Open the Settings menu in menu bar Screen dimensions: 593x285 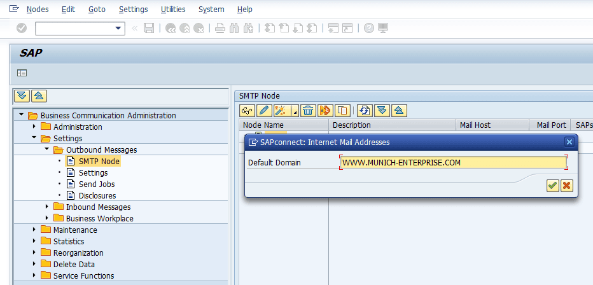[x=134, y=10]
